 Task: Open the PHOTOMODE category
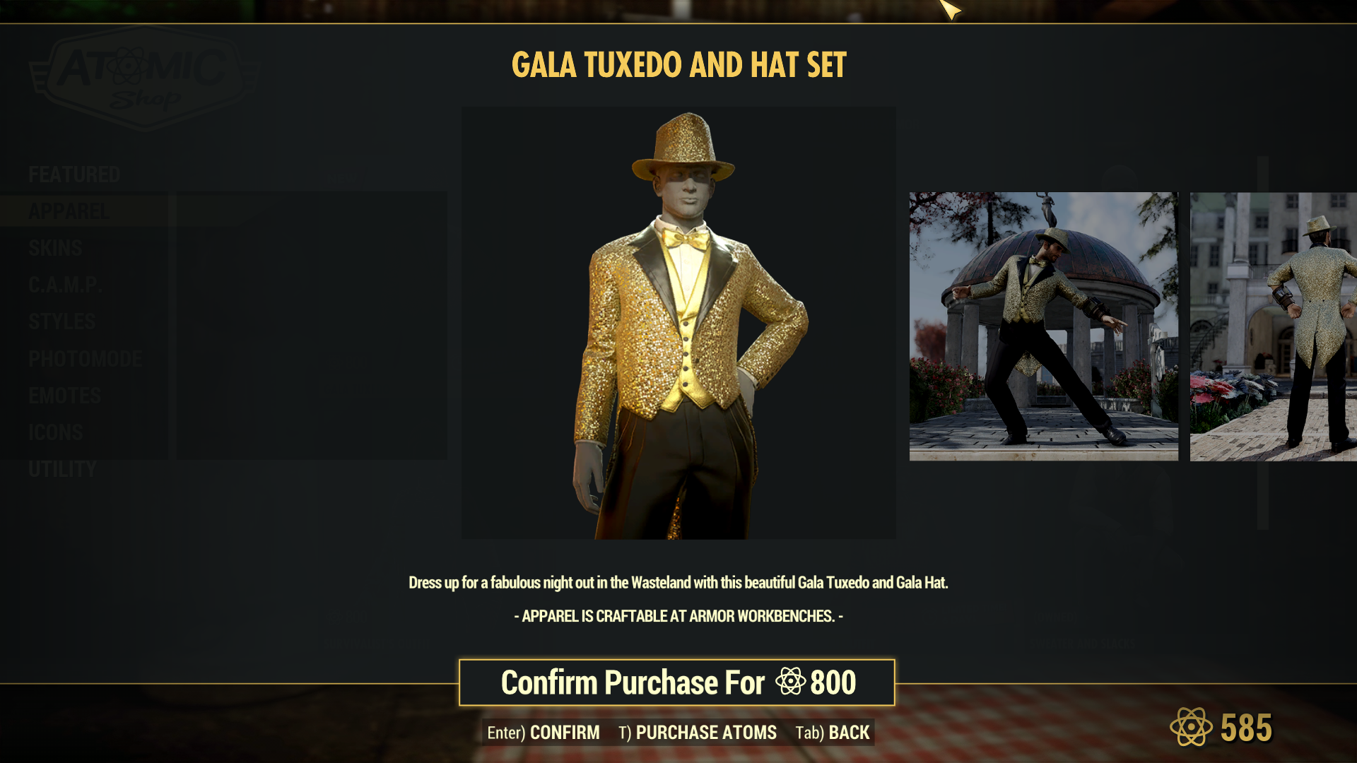pyautogui.click(x=85, y=359)
